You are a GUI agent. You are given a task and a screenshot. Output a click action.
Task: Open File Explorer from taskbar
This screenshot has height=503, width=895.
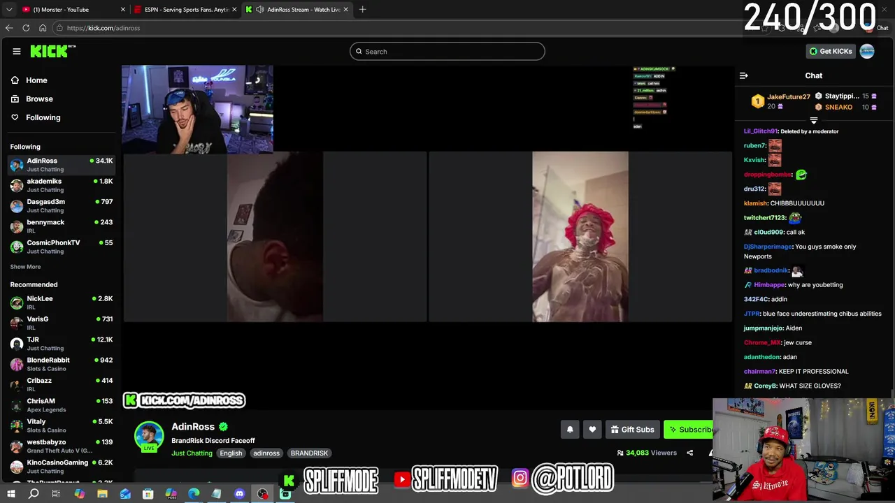point(102,494)
